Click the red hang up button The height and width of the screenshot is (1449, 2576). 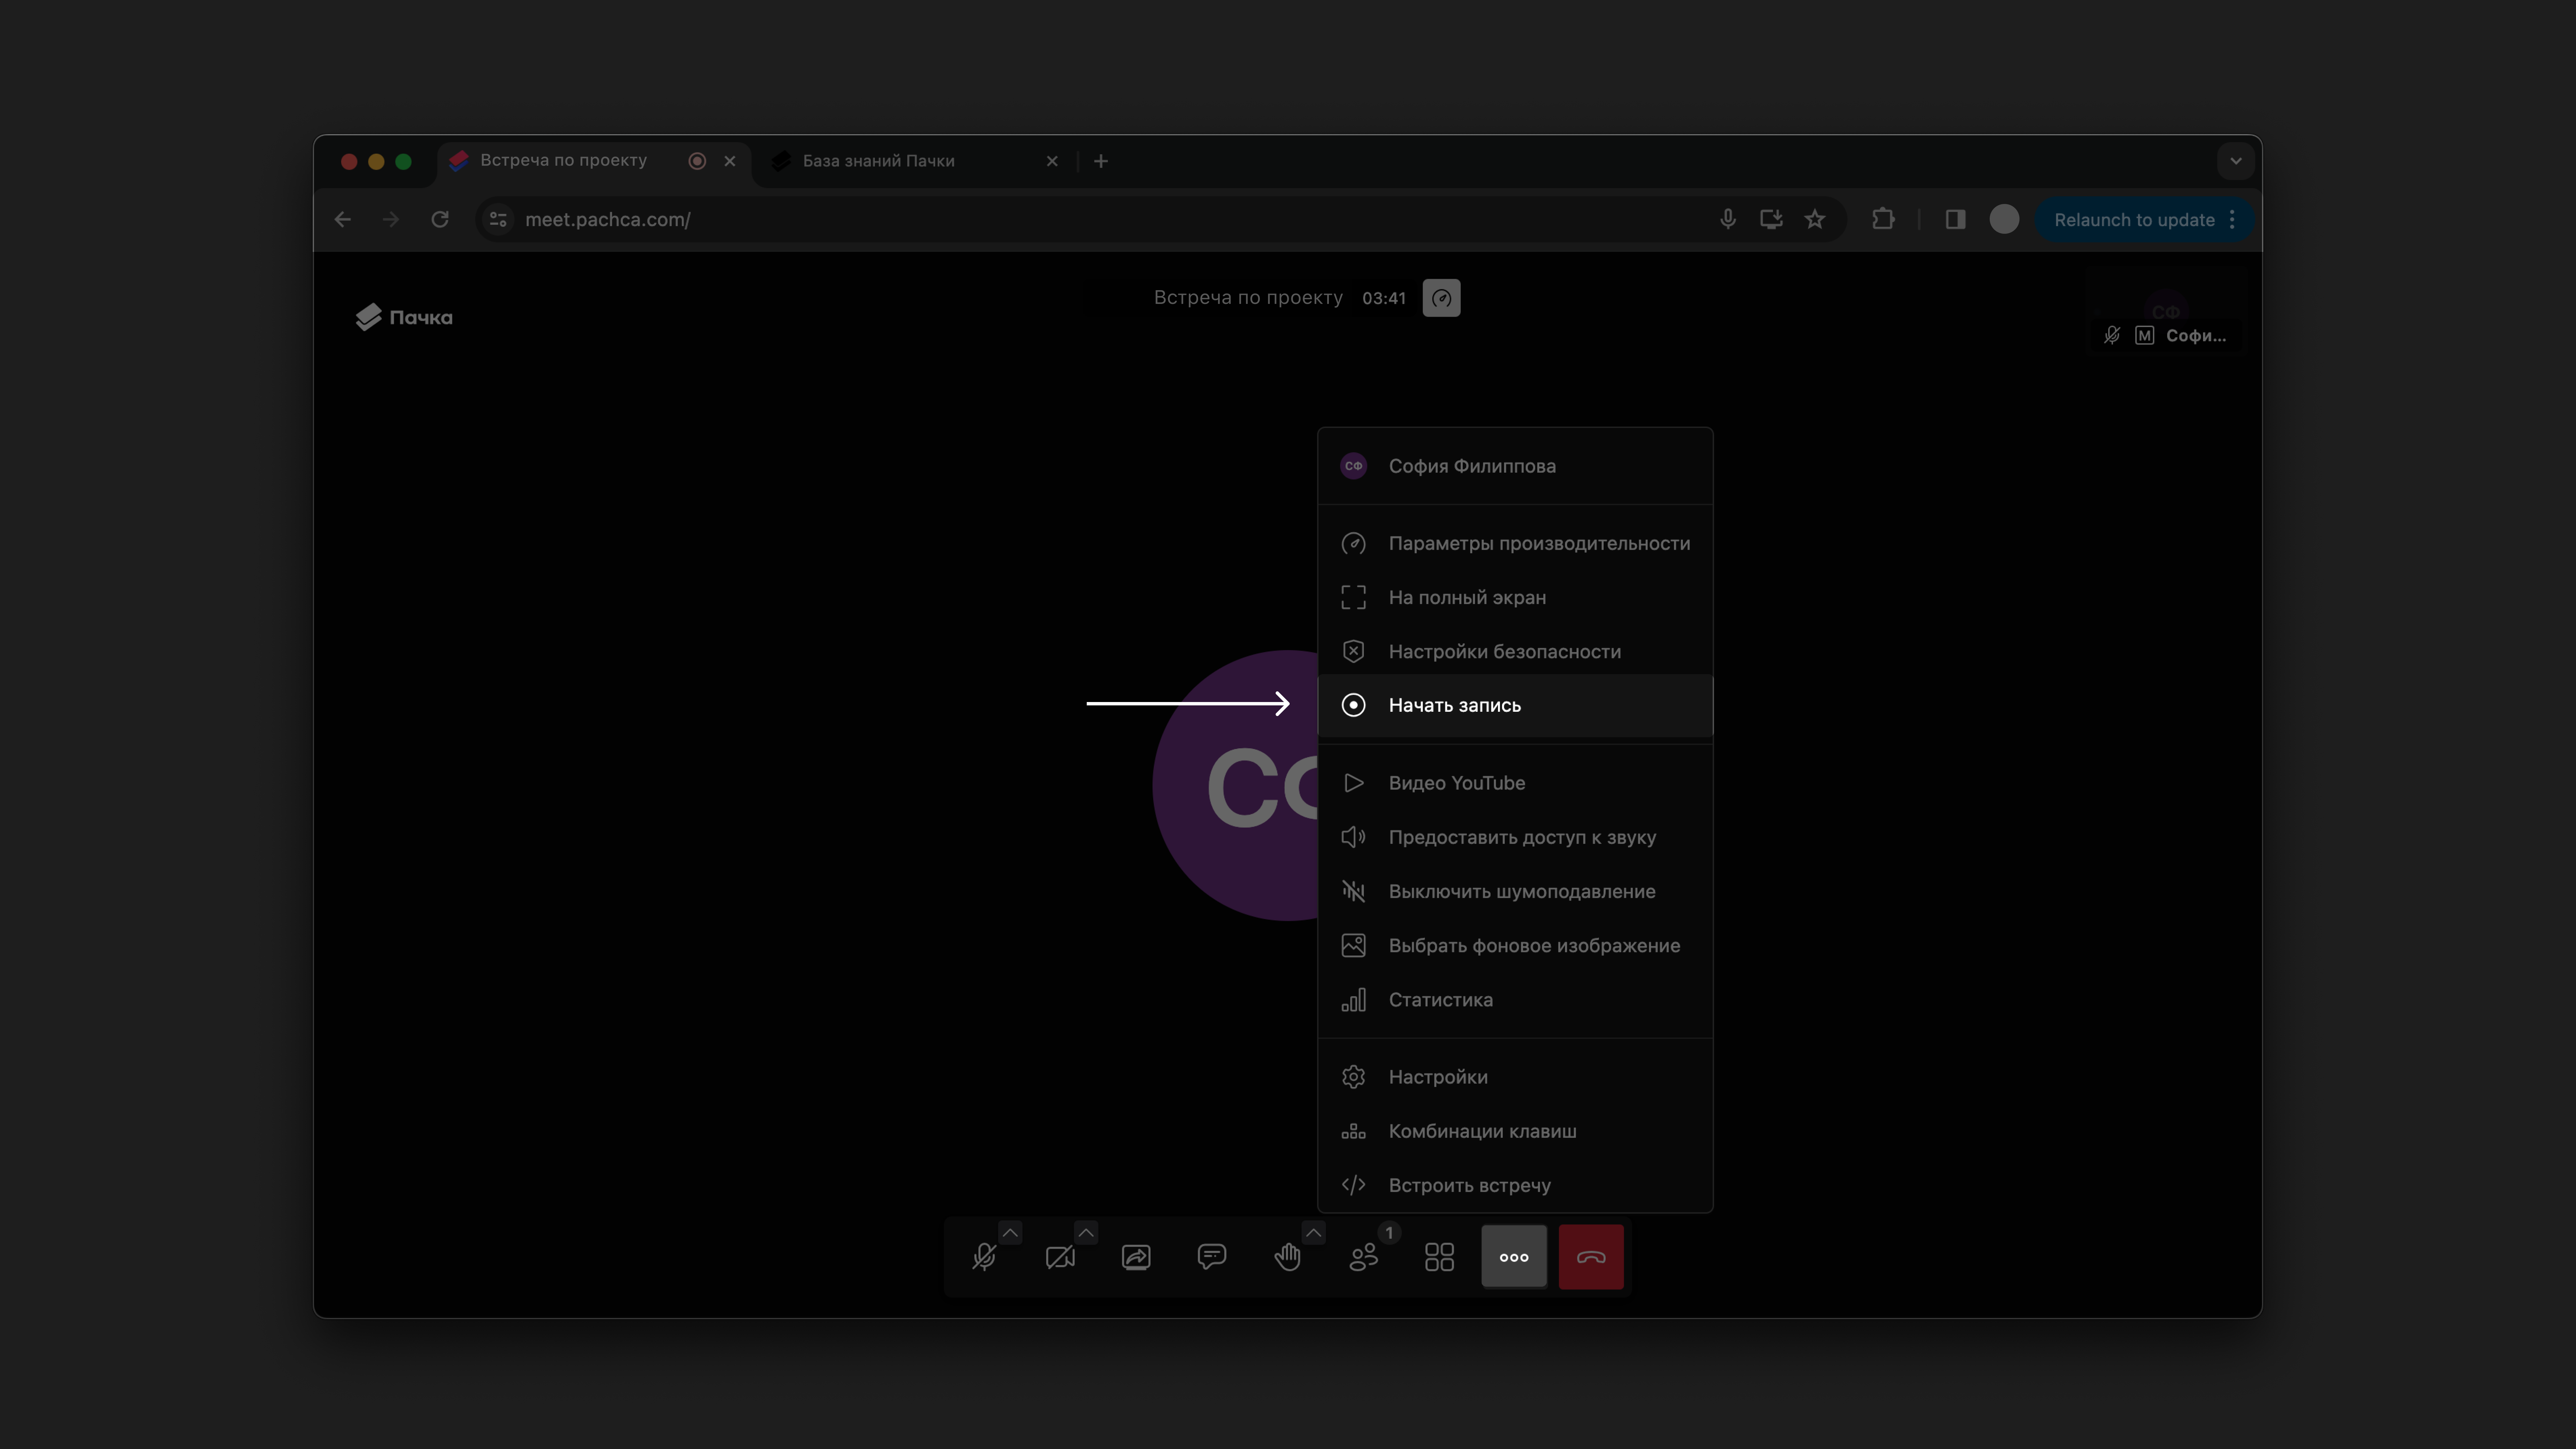[x=1591, y=1257]
